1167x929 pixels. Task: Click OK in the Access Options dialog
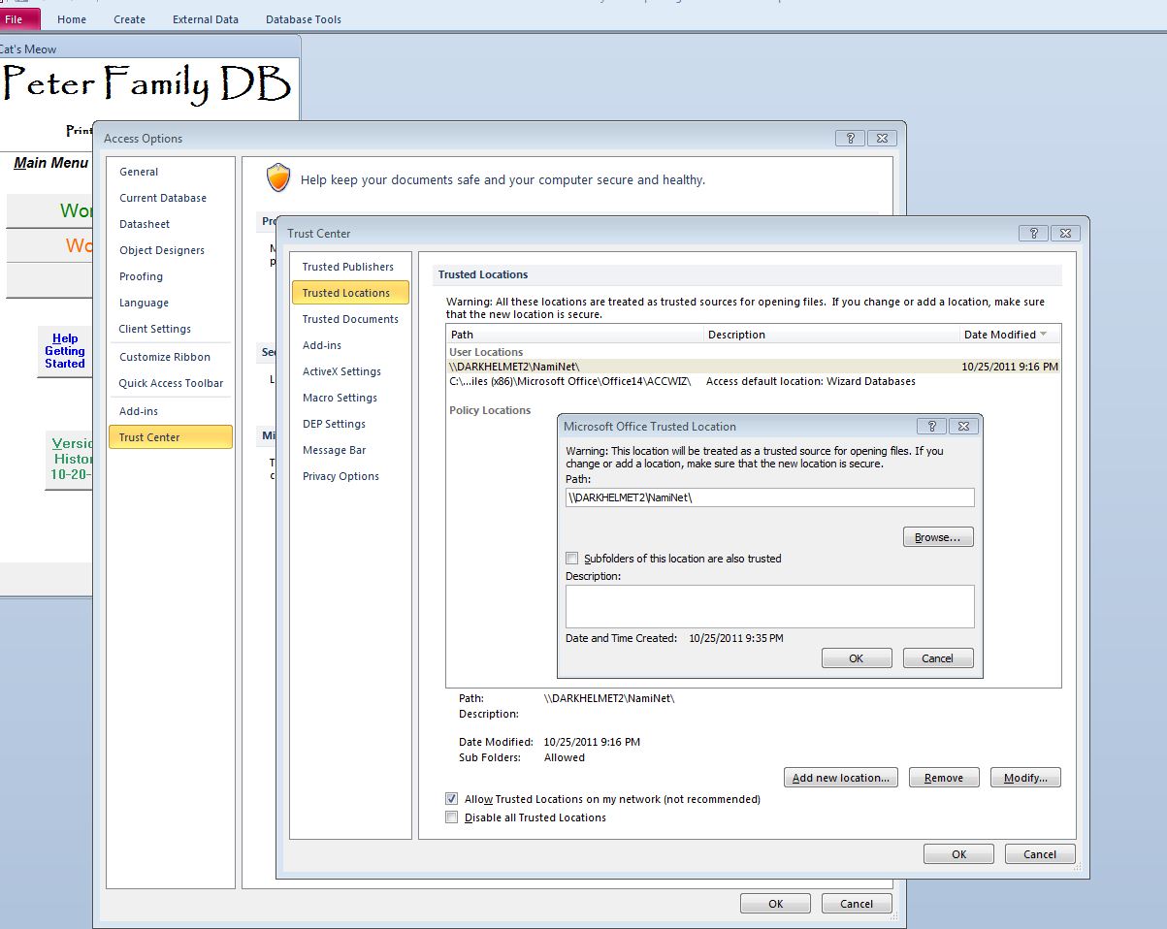click(x=776, y=904)
